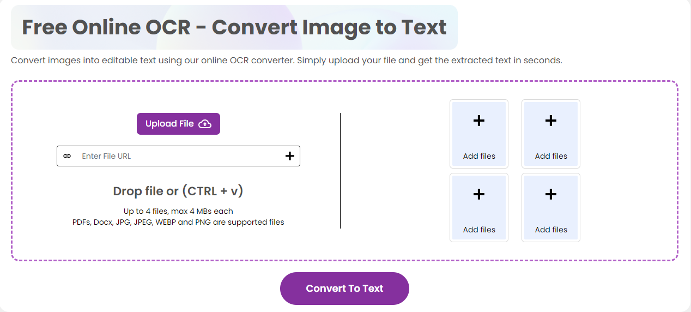Click the plus icon beside Enter File URL
This screenshot has width=691, height=312.
coord(290,156)
